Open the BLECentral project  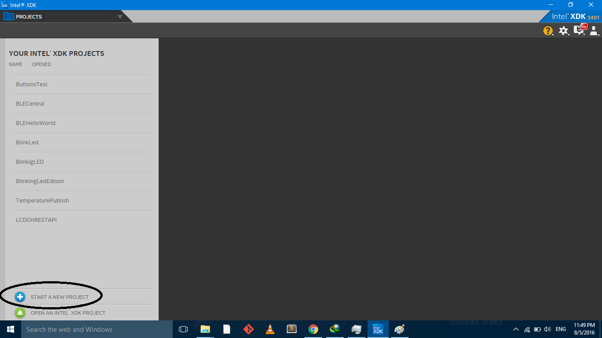coord(82,104)
